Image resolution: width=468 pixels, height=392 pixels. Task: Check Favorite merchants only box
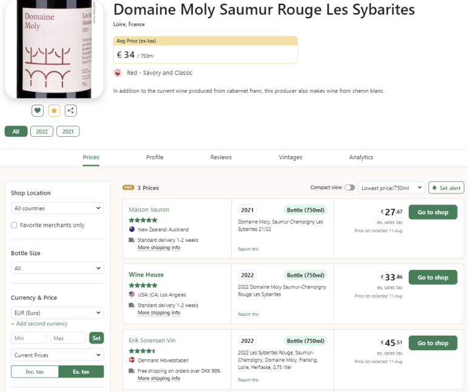pyautogui.click(x=14, y=225)
